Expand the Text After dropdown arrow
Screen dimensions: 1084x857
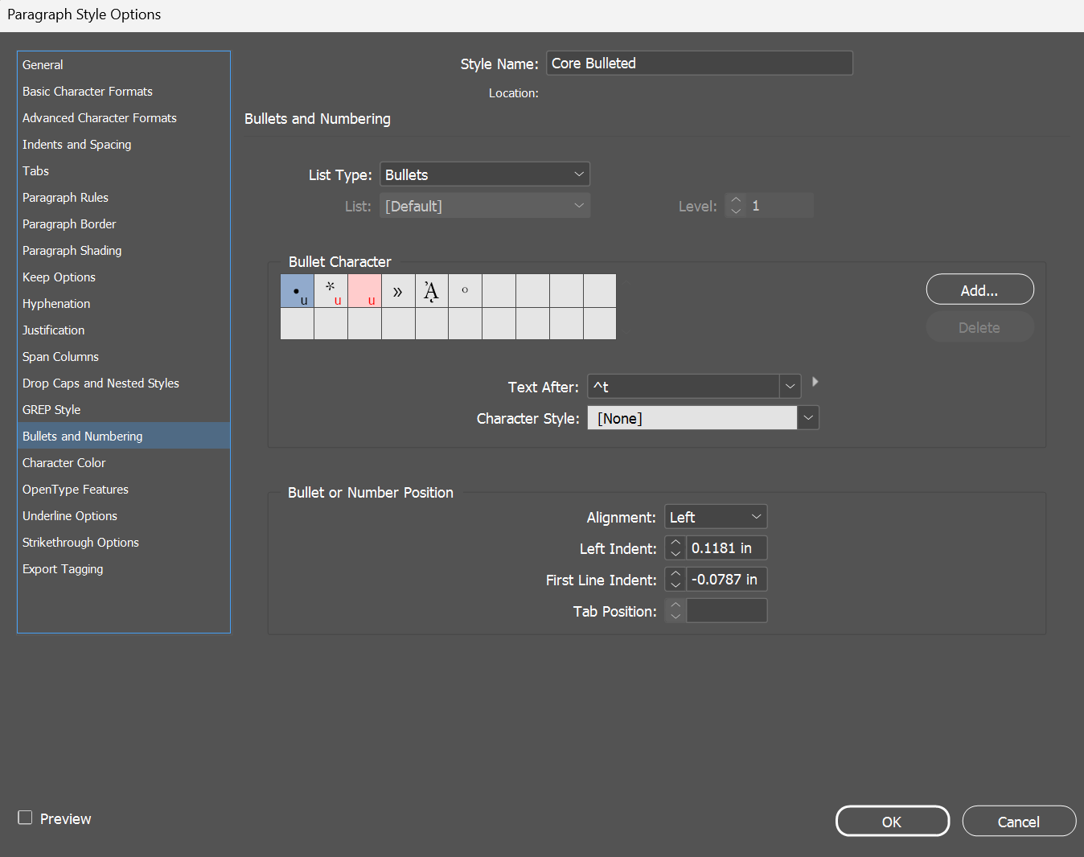click(790, 386)
